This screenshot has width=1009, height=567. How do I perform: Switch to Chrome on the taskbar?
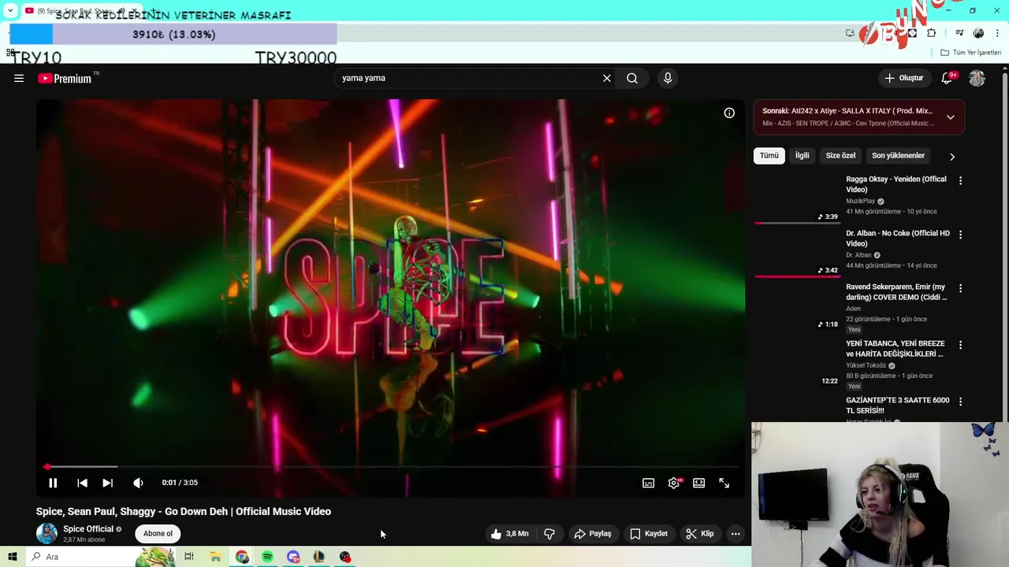pyautogui.click(x=242, y=557)
